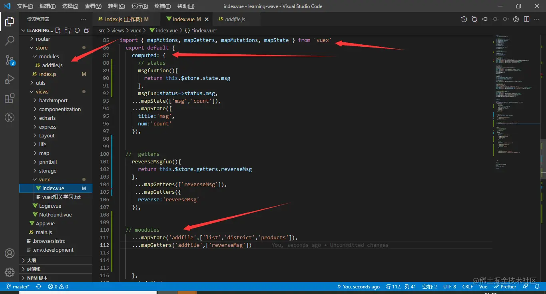Open errors and warnings problems indicator
The width and height of the screenshot is (546, 294).
tap(58, 286)
